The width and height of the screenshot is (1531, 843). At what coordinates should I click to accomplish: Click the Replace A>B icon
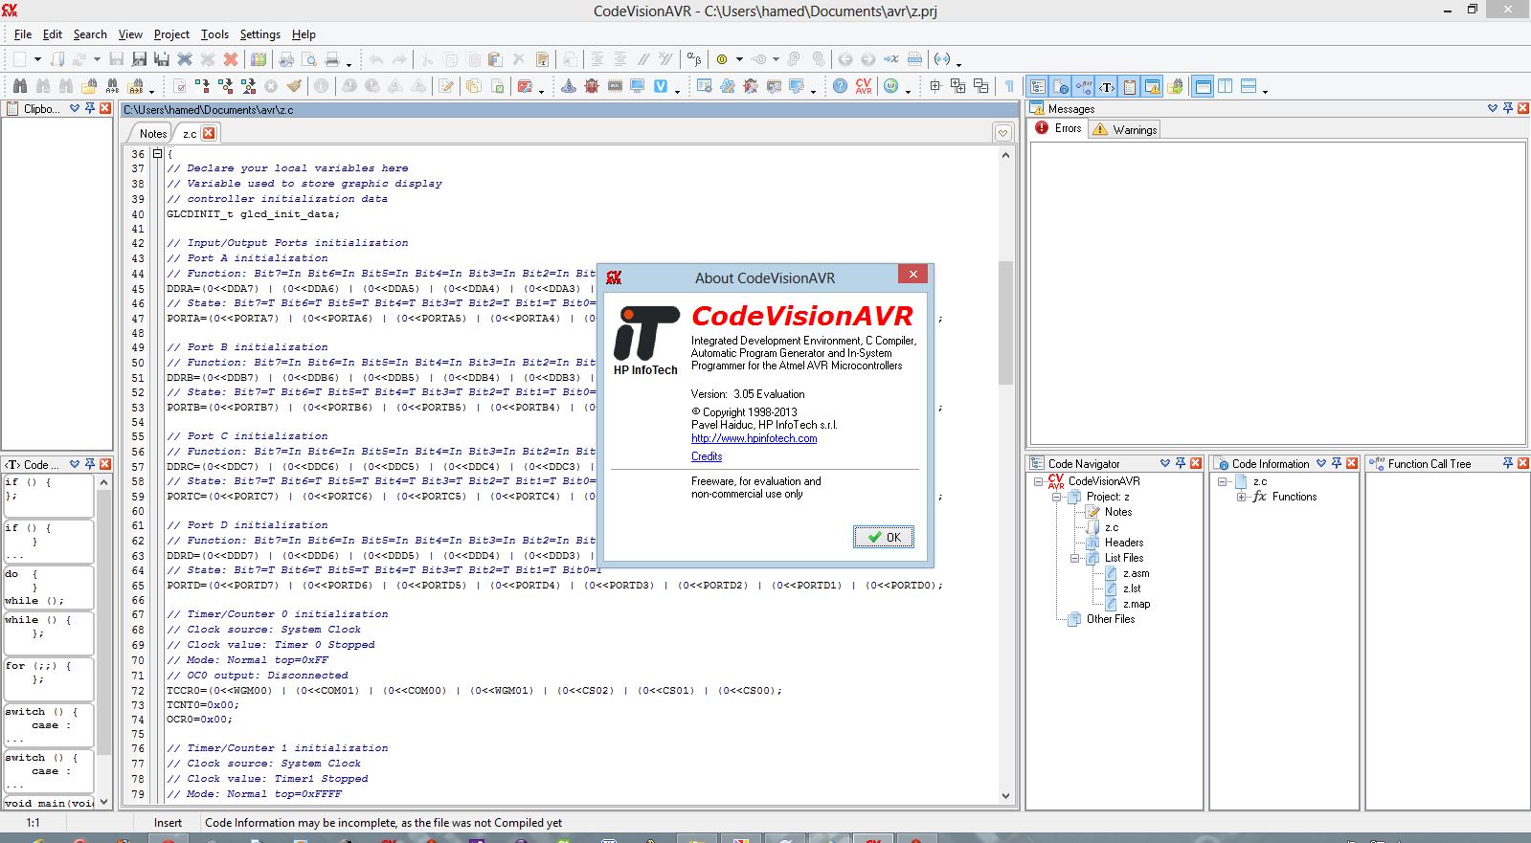[x=112, y=86]
